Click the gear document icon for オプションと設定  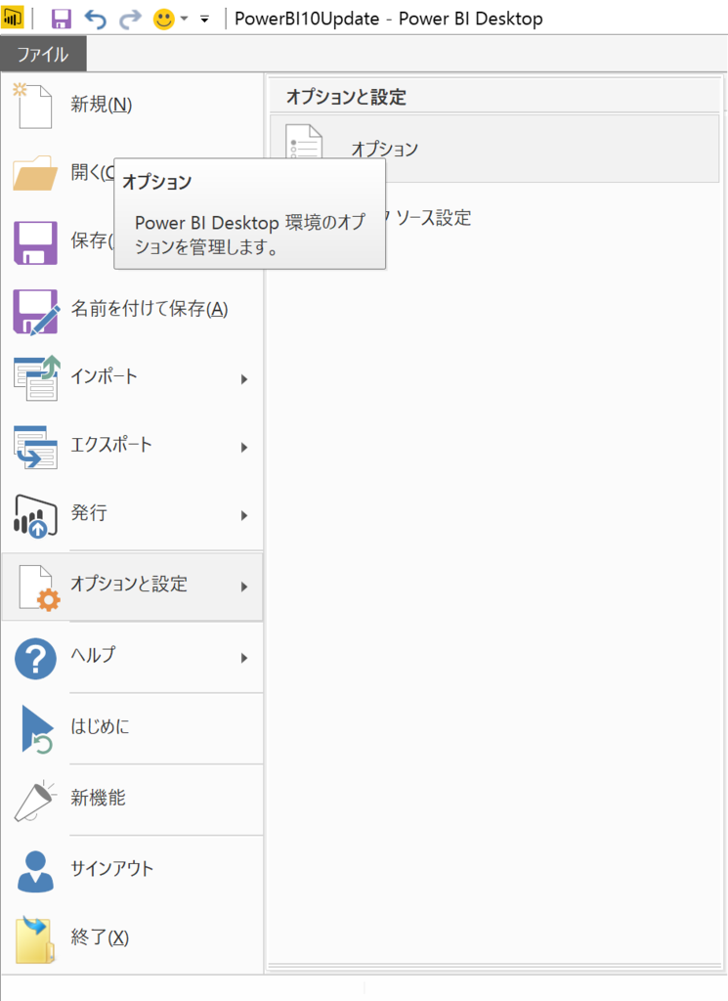point(39,588)
